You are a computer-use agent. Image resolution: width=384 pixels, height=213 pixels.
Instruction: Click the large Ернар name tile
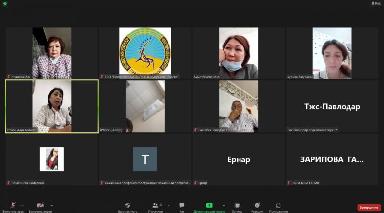click(x=239, y=159)
